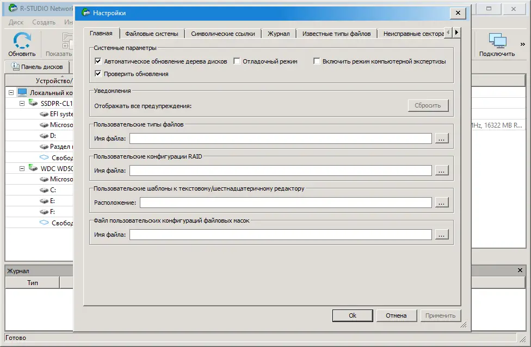Browse for файловых масок configuration file
The height and width of the screenshot is (347, 531).
pyautogui.click(x=442, y=235)
